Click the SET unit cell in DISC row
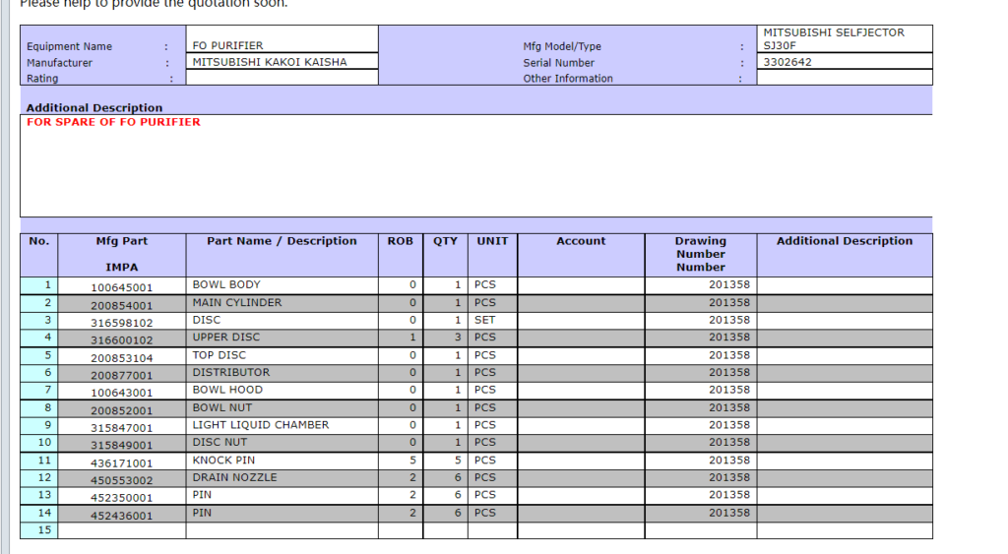Image resolution: width=1008 pixels, height=554 pixels. (x=491, y=320)
